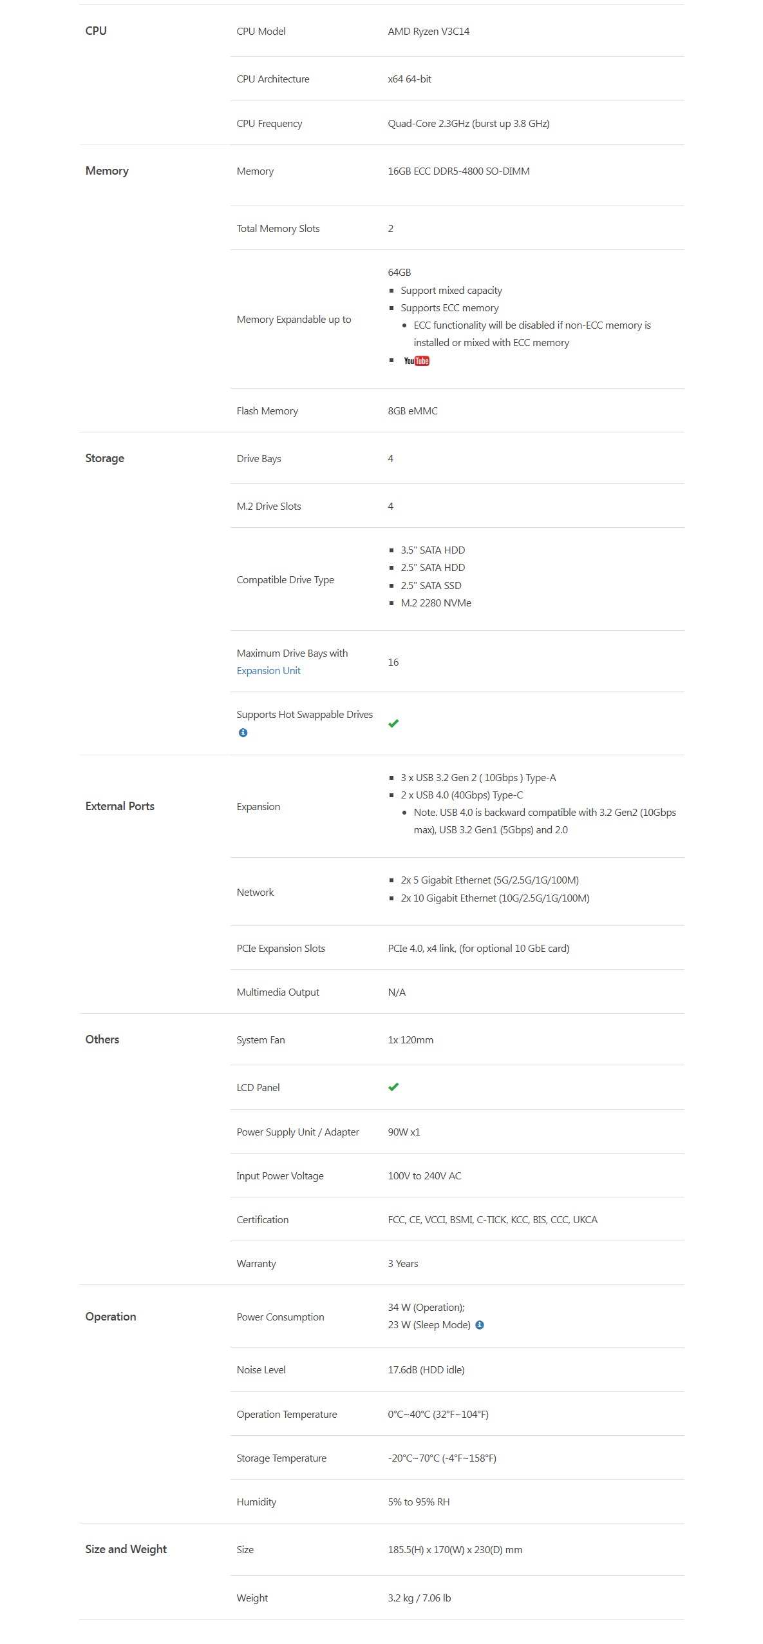Screen dimensions: 763x1644
Task: Click the green checkmark for LCD Panel
Action: (x=393, y=1087)
